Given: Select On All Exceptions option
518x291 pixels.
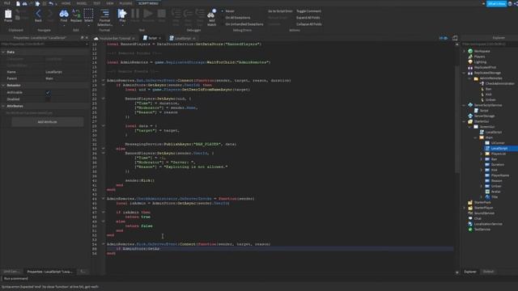Looking at the screenshot, I should (237, 18).
